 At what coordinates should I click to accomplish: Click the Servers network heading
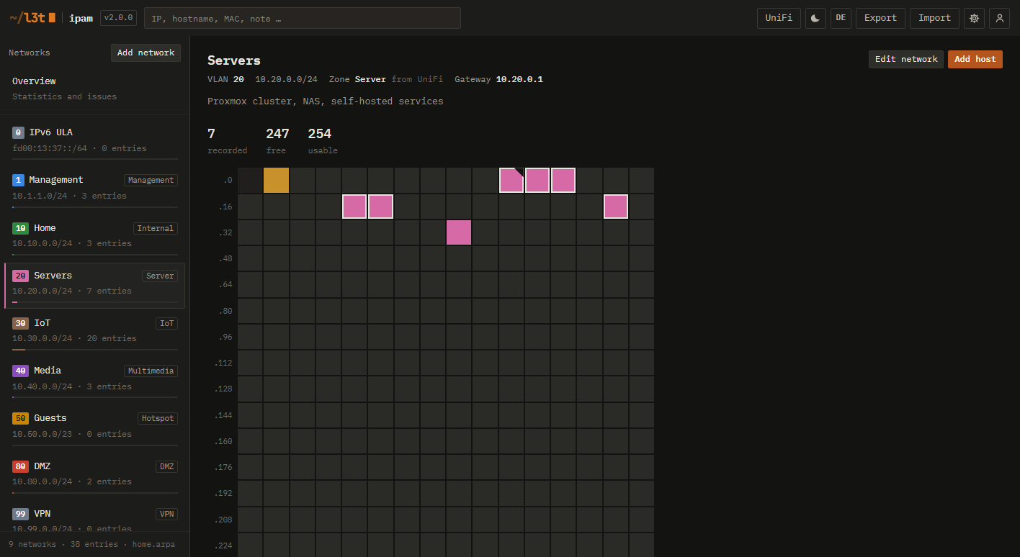234,60
